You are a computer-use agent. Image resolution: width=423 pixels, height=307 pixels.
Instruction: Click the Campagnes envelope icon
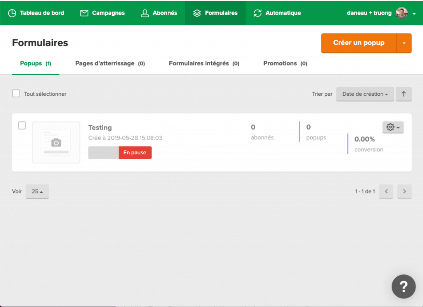pos(84,13)
